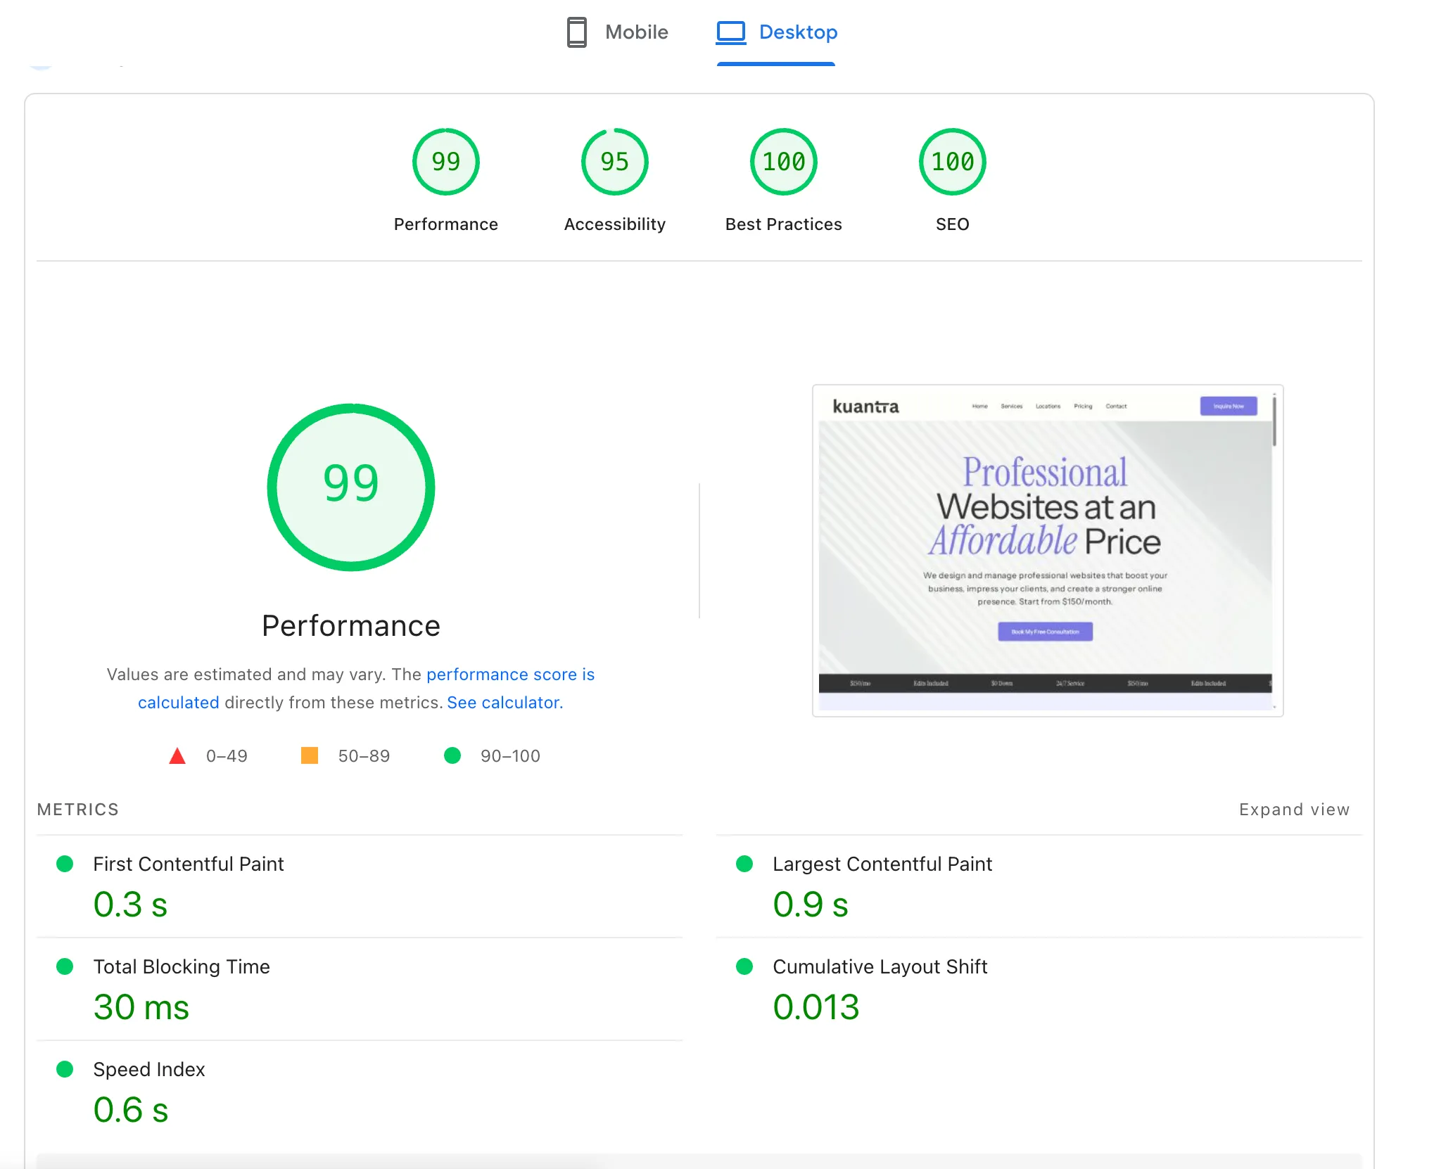Expand the Largest Contentful Paint metric row
This screenshot has height=1169, width=1434.
882,864
